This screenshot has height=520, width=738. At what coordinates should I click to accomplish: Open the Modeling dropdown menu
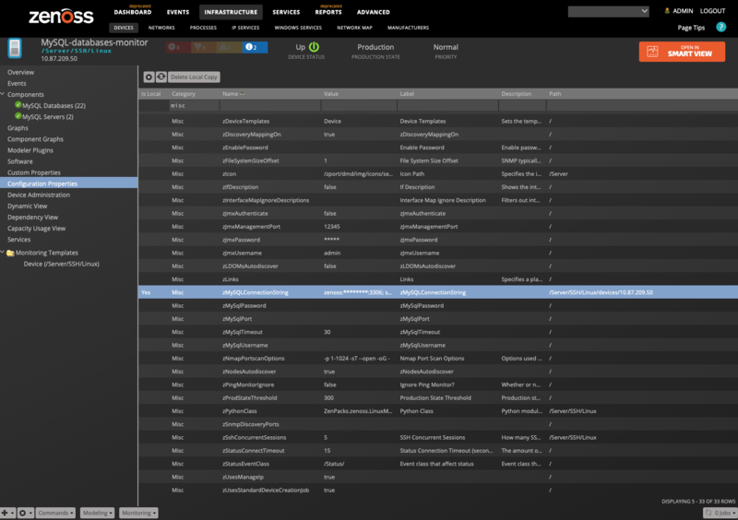pyautogui.click(x=97, y=513)
